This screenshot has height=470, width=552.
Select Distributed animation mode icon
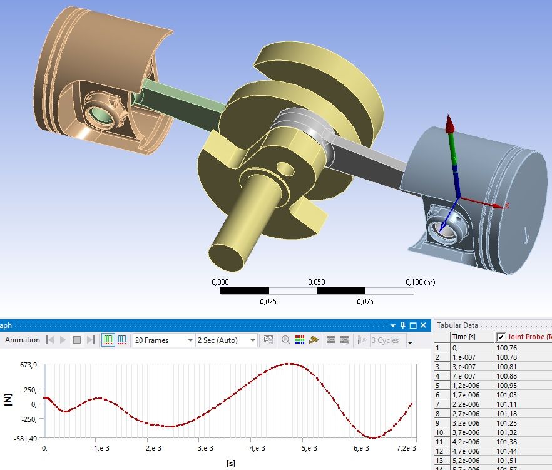click(x=108, y=340)
